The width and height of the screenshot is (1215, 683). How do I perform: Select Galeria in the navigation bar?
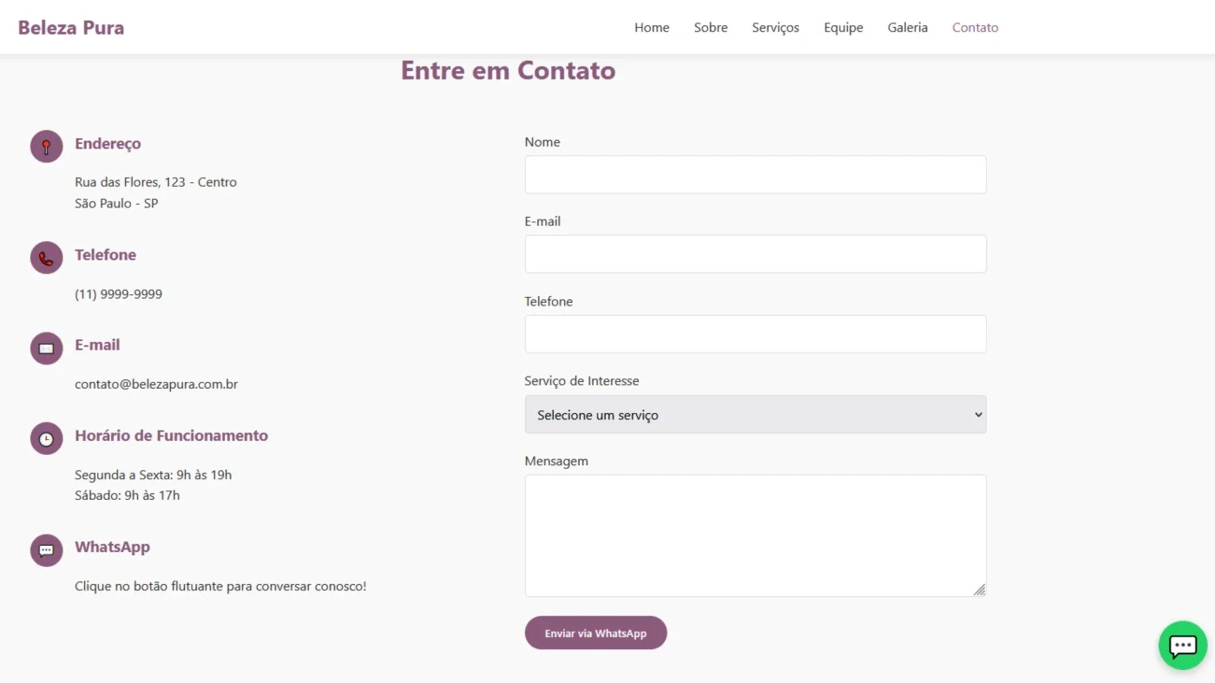tap(908, 28)
